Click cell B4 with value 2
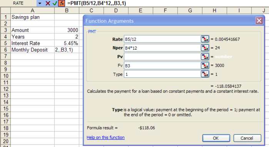 (x=67, y=37)
